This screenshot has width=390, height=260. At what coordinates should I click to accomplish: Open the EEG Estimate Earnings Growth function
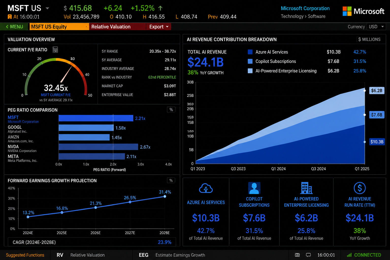172,255
